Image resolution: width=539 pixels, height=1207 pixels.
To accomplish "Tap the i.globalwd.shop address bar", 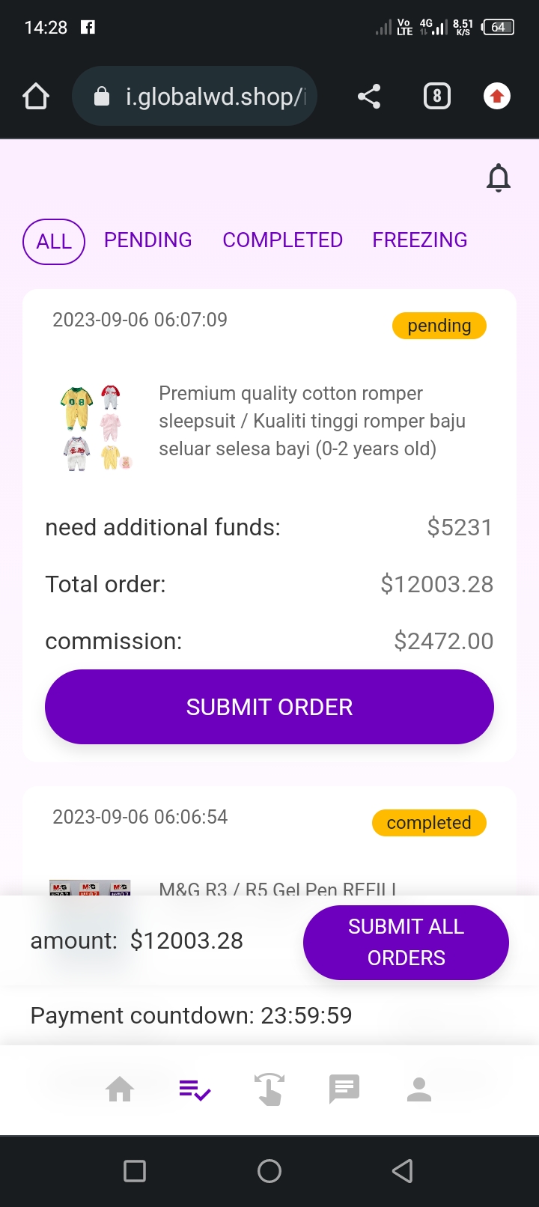I will click(x=195, y=97).
